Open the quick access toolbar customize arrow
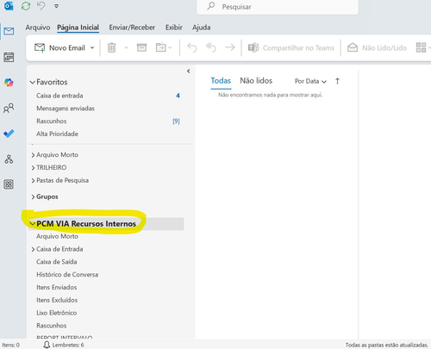Screen dimensions: 431x349 pos(56,6)
